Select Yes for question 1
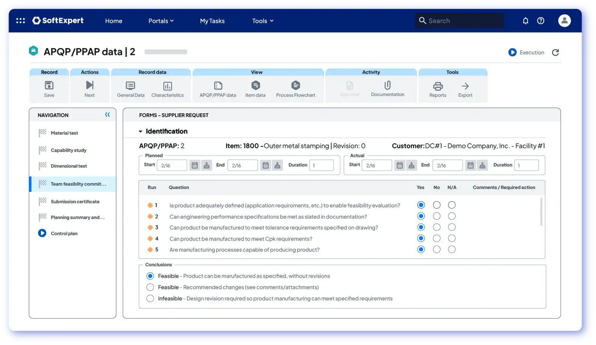The width and height of the screenshot is (596, 345). coord(421,205)
